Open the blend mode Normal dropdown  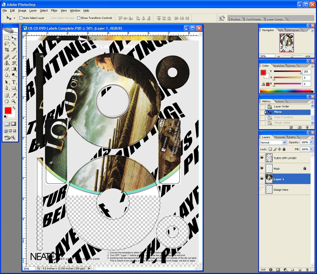coord(273,142)
